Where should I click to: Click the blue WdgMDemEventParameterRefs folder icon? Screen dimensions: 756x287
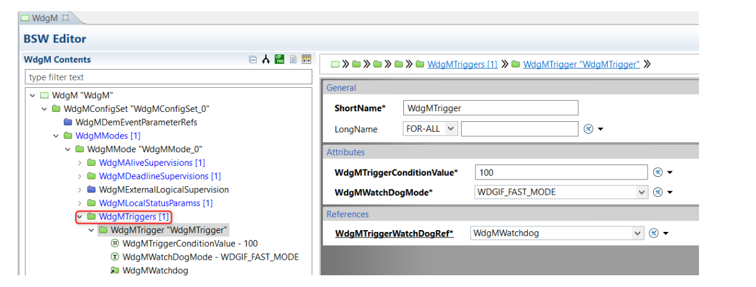click(x=68, y=122)
